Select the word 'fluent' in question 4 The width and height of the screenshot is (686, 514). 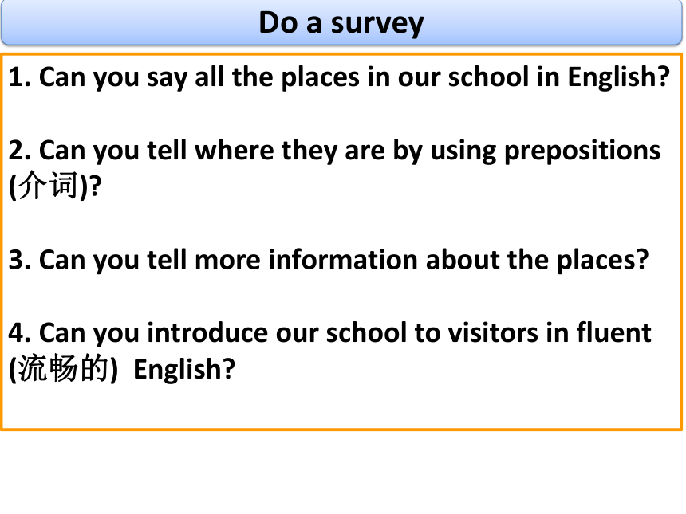point(613,332)
